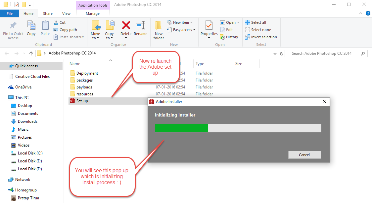The width and height of the screenshot is (372, 203).
Task: Click the Copy ribbon icon
Action: click(31, 25)
